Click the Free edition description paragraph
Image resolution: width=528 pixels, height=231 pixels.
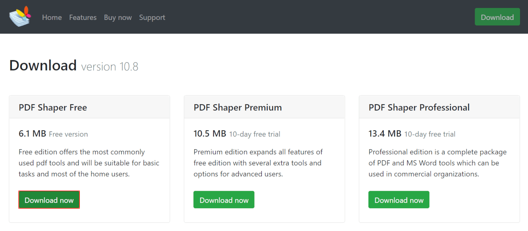[89, 163]
